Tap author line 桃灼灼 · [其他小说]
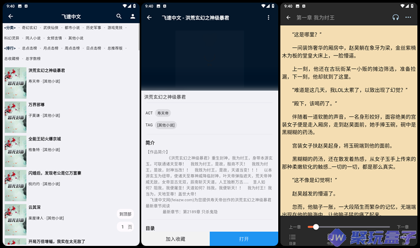 point(44,184)
